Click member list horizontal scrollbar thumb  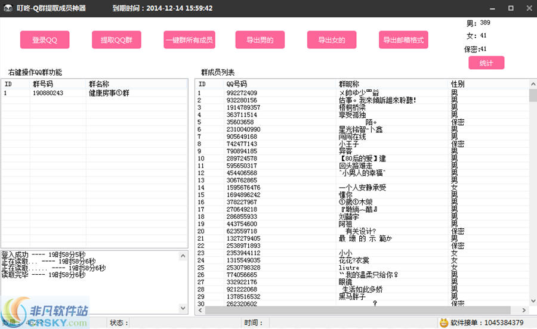tap(357, 310)
